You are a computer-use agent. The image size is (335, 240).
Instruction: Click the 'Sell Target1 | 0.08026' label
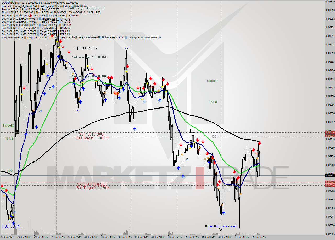pyautogui.click(x=92, y=138)
